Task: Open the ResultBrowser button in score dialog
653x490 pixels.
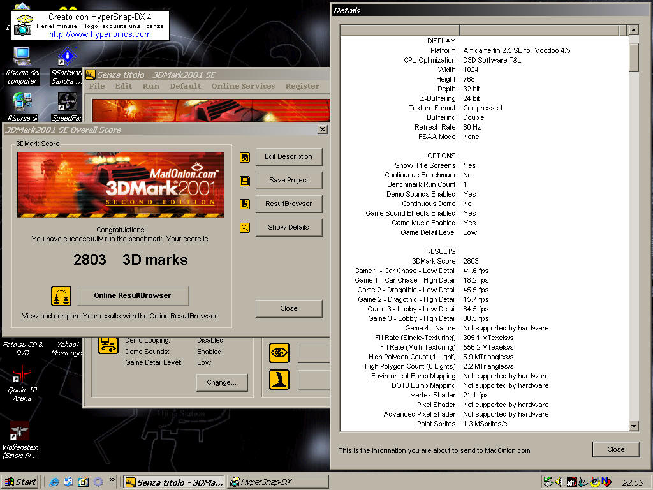Action: [289, 204]
